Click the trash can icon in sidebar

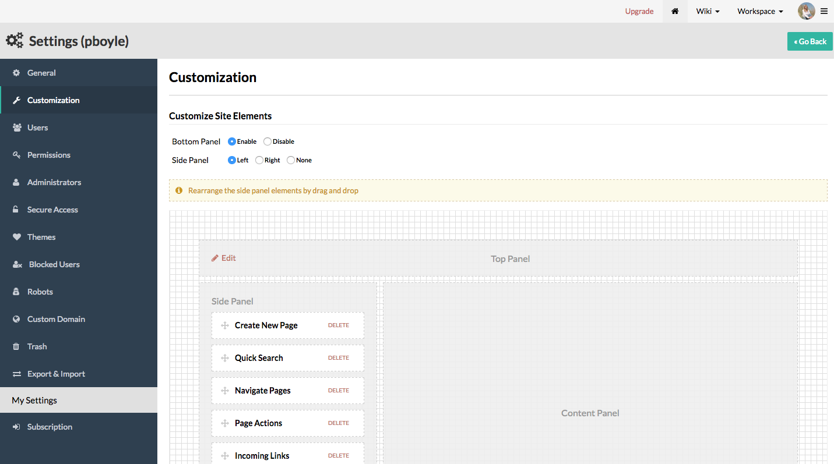(16, 346)
